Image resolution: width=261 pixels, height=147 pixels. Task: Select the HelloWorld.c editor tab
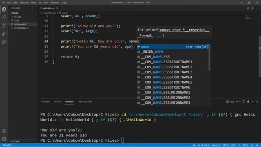pyautogui.click(x=49, y=8)
